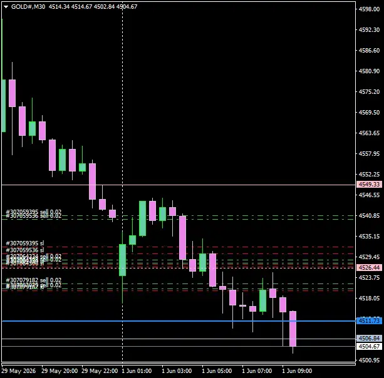
Task: Click the #307059395 sl order label
Action: tap(24, 243)
